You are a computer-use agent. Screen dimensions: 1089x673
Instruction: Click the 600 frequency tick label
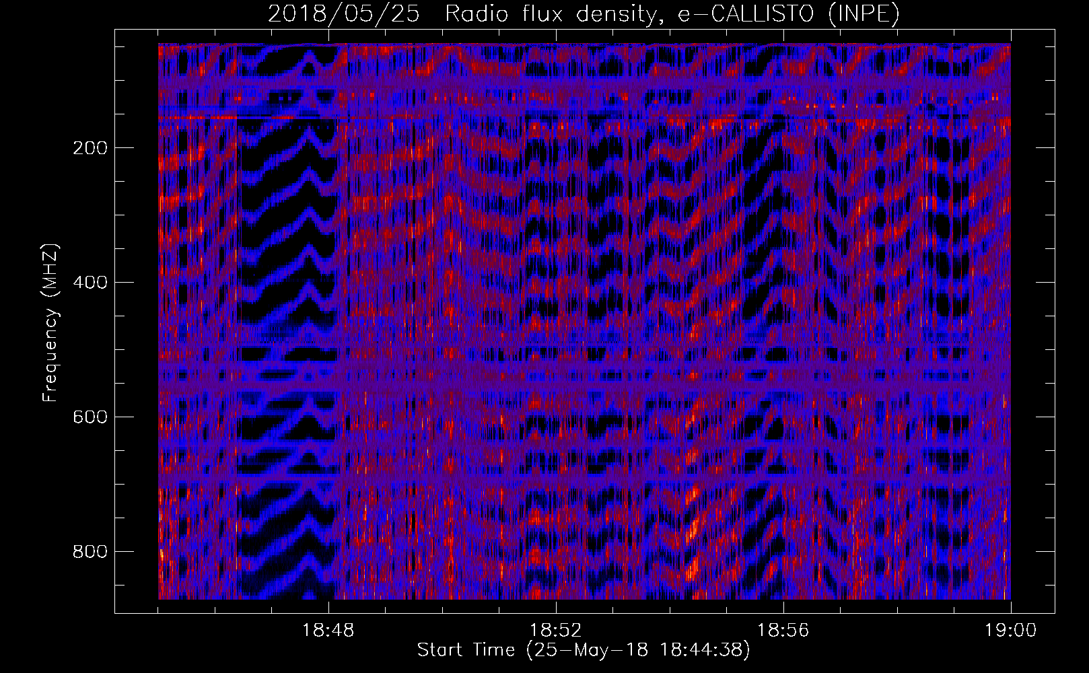coord(90,417)
